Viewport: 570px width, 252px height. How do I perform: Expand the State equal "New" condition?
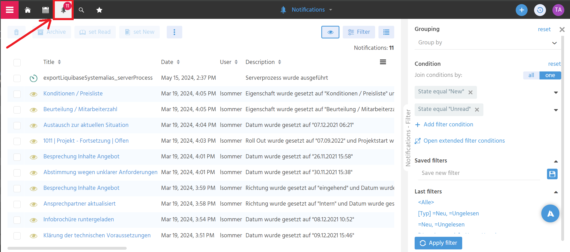click(x=556, y=92)
